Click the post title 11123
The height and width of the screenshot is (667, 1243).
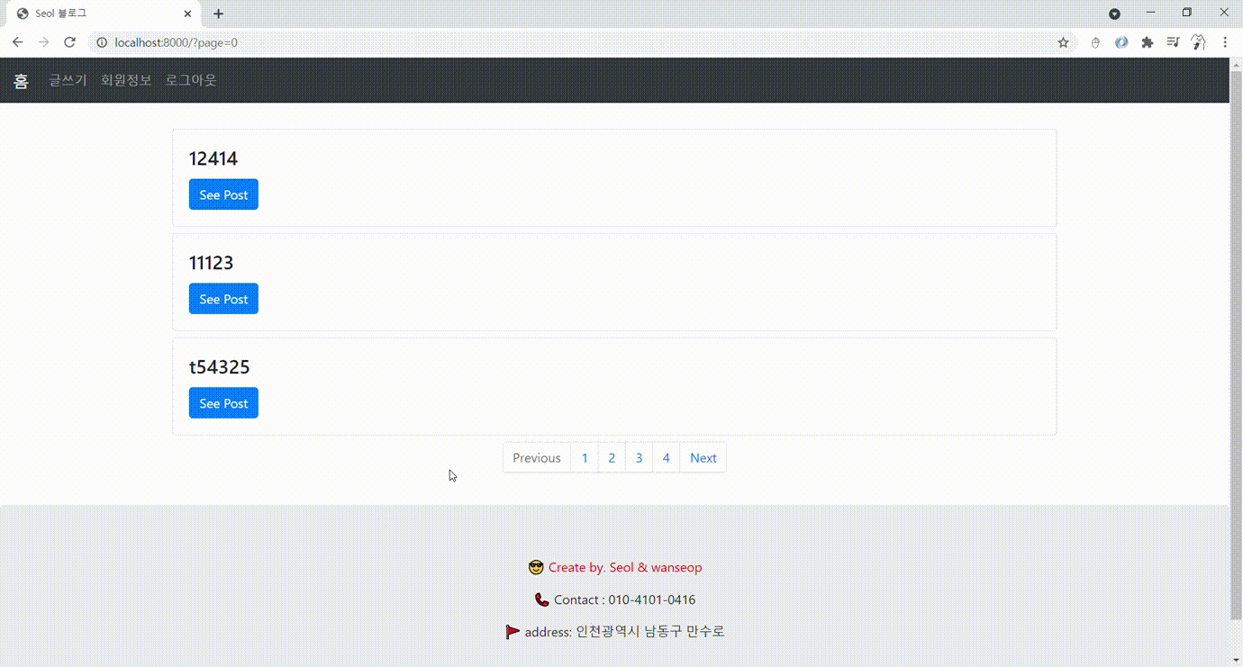tap(212, 263)
